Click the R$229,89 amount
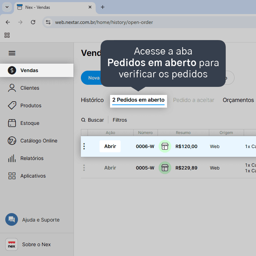Image resolution: width=256 pixels, height=256 pixels. click(186, 168)
